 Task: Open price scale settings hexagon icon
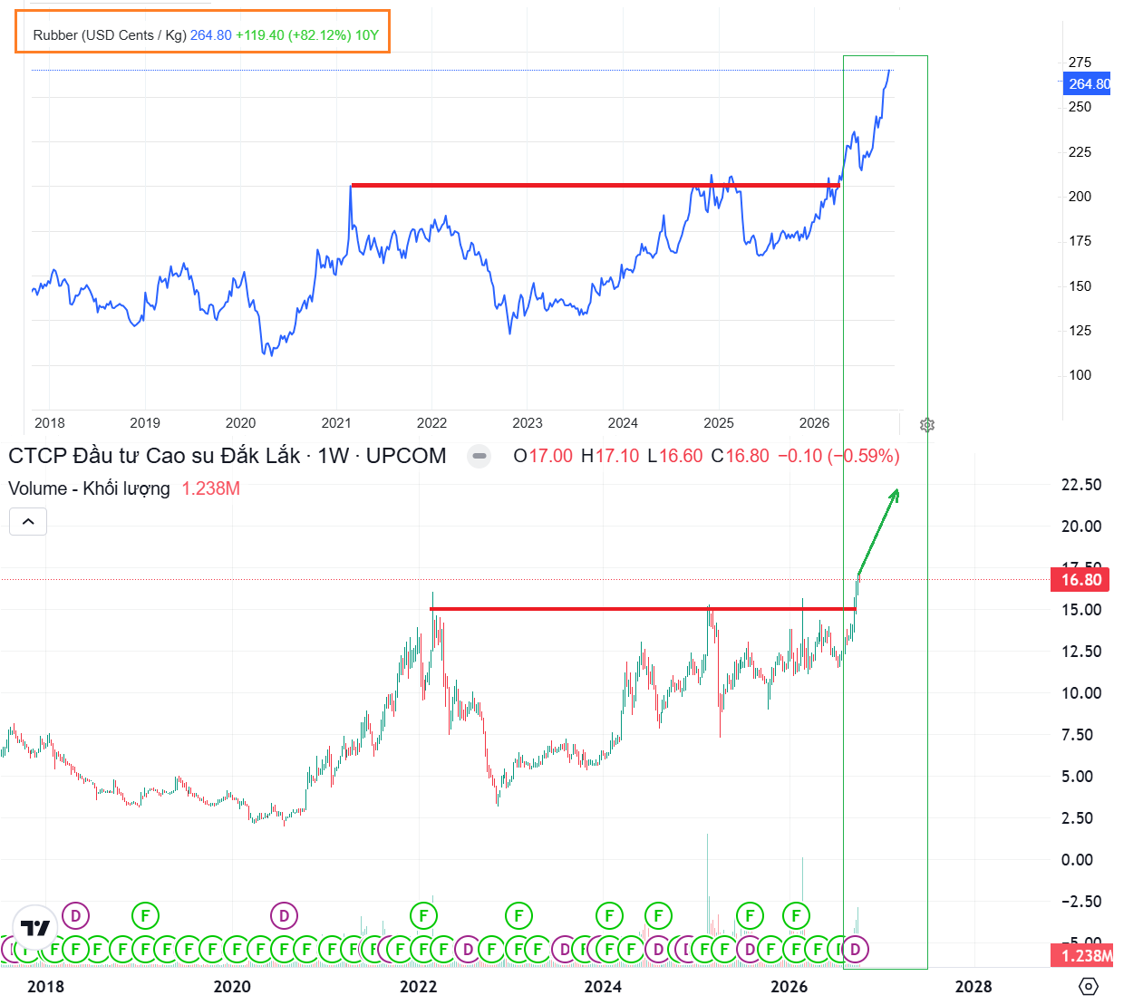(x=1089, y=986)
